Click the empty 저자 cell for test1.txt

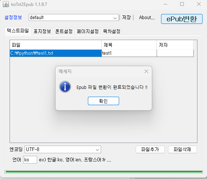(175, 53)
